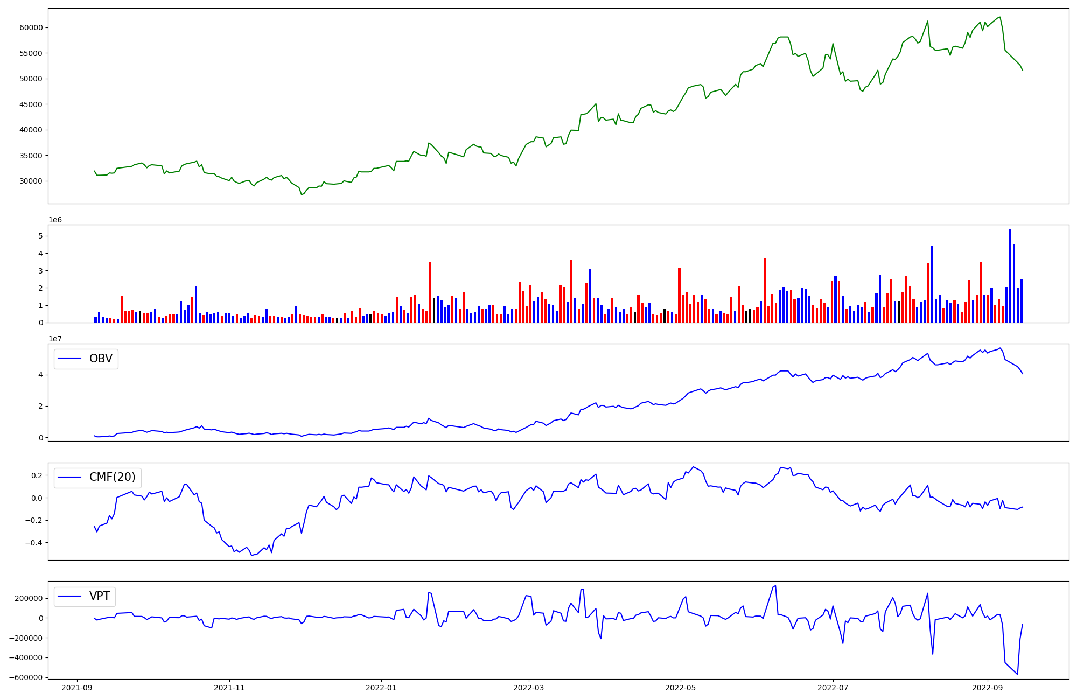Click the −600000 tick on the VPT axis
This screenshot has width=1077, height=700.
pos(26,677)
